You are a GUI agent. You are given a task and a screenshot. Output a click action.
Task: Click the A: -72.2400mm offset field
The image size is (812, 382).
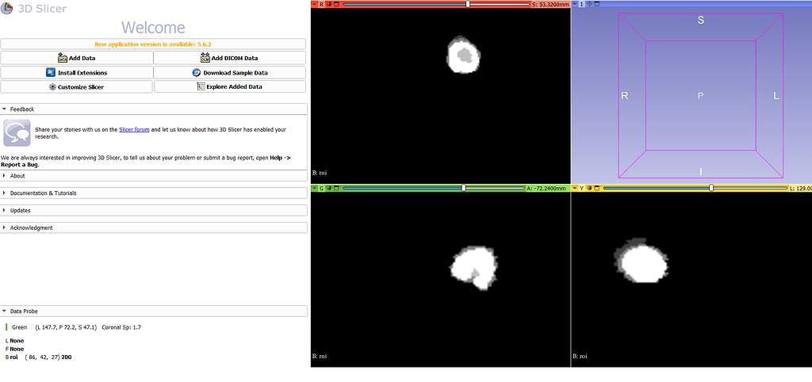[546, 189]
